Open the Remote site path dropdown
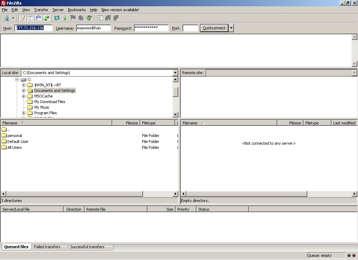This screenshot has height=260, width=358. click(354, 73)
